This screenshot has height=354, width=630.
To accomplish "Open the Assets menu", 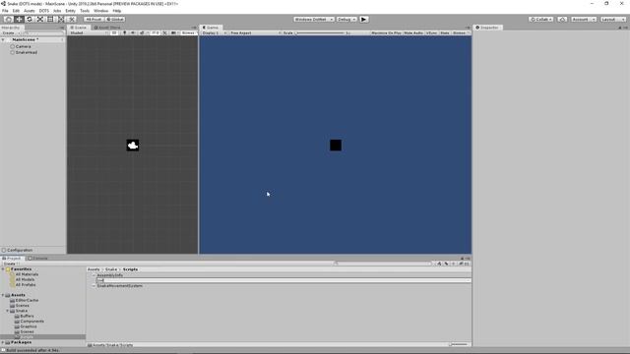I will 30,11.
